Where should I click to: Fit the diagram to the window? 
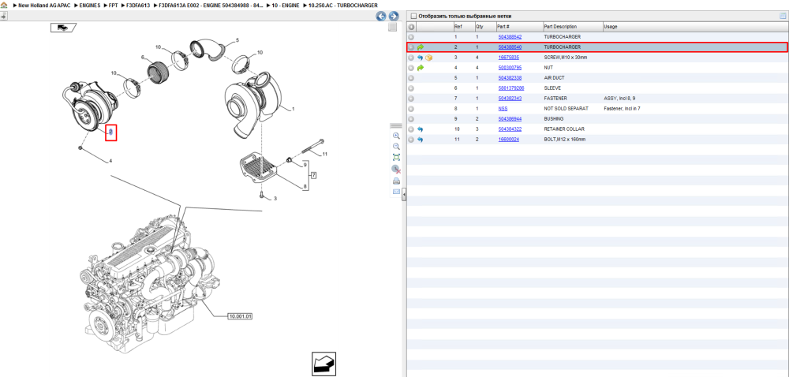[x=396, y=157]
